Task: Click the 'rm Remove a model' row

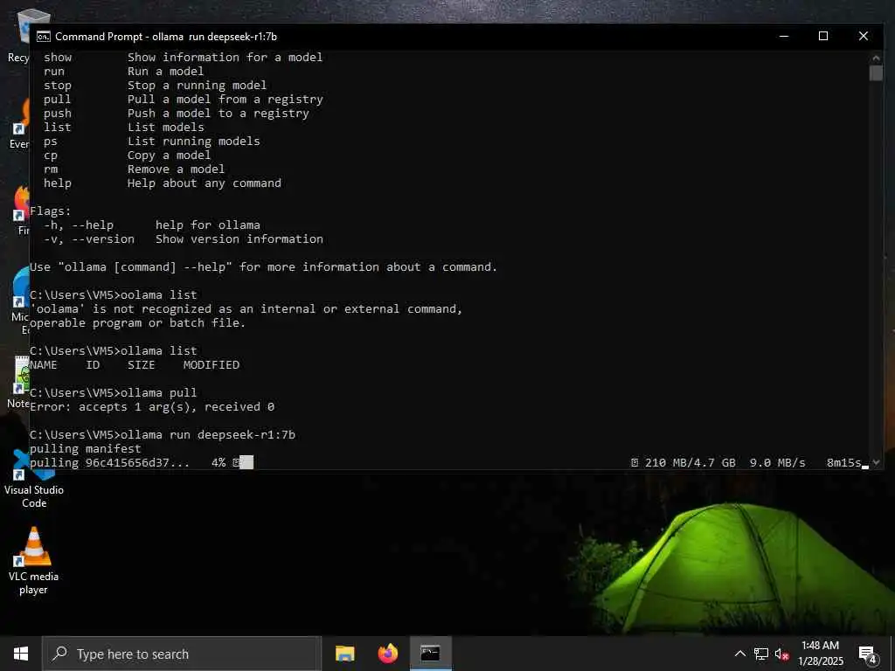Action: 134,169
